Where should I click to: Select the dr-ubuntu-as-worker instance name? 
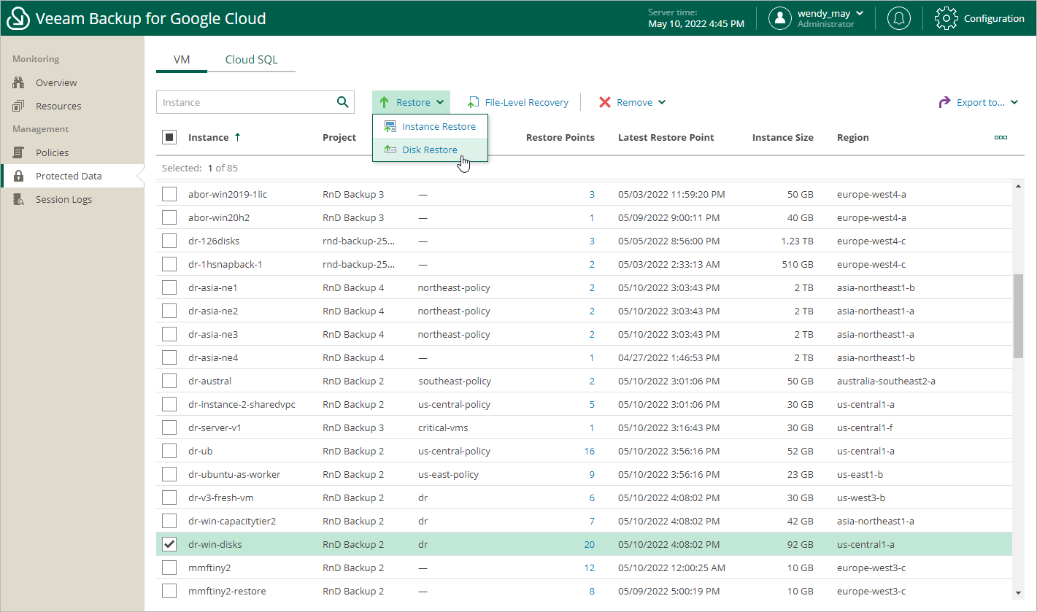[x=234, y=474]
